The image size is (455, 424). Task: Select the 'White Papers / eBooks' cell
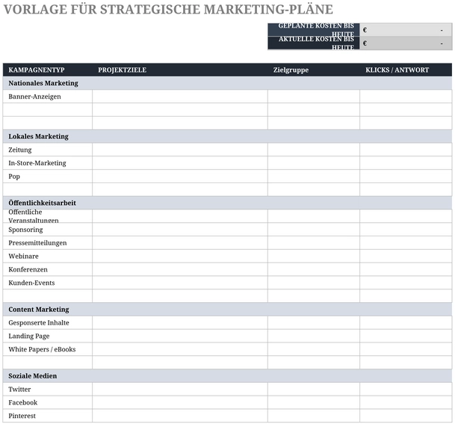[48, 349]
